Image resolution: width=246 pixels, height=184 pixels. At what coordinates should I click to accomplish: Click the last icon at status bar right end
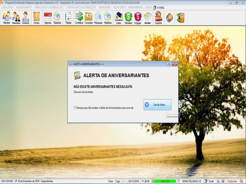pyautogui.click(x=242, y=181)
